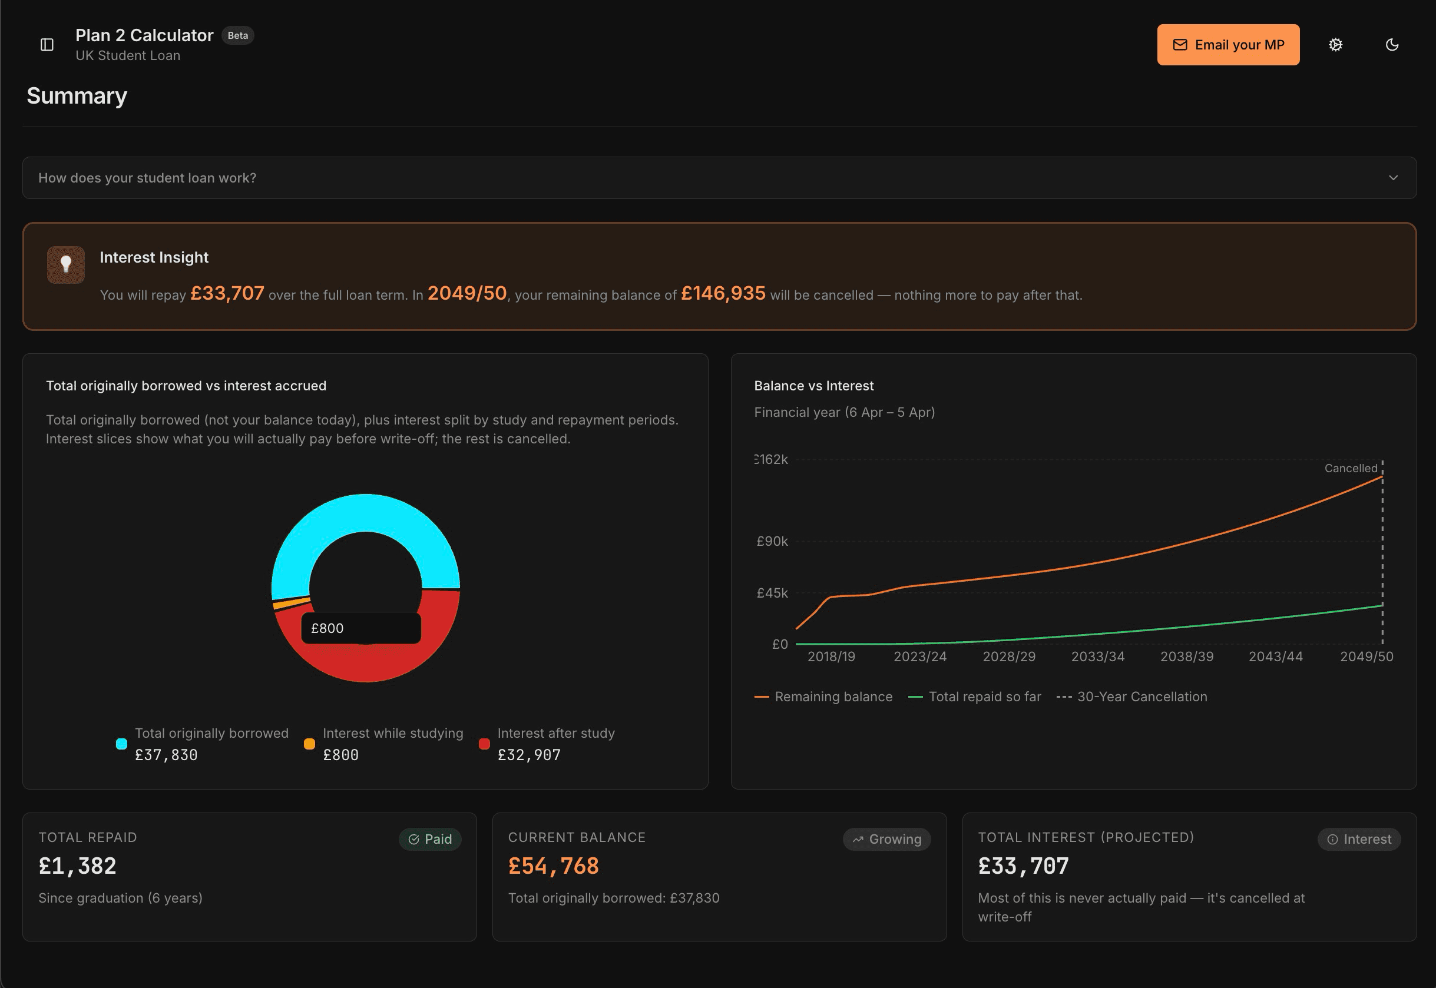Click the Interest Insight lightbulb icon
Viewport: 1436px width, 988px height.
[x=65, y=264]
